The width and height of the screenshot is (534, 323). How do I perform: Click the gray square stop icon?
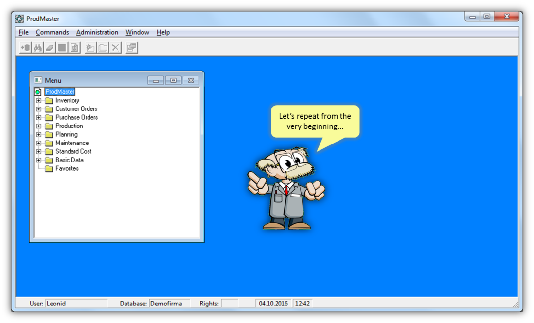pyautogui.click(x=62, y=47)
